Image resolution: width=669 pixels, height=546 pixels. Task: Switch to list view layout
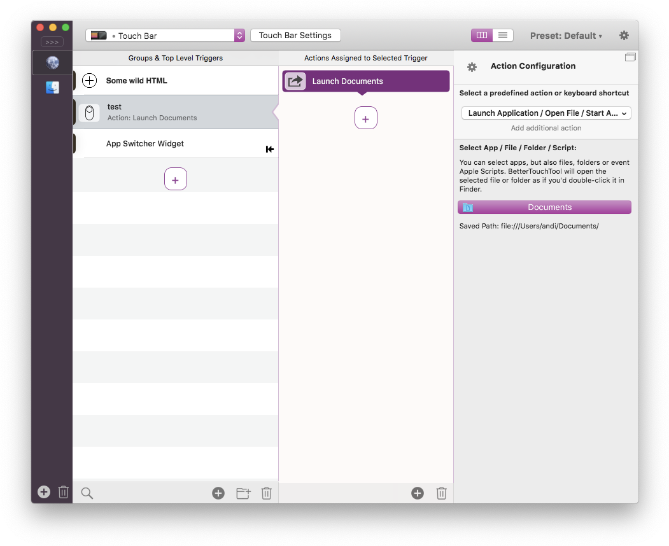(x=503, y=36)
